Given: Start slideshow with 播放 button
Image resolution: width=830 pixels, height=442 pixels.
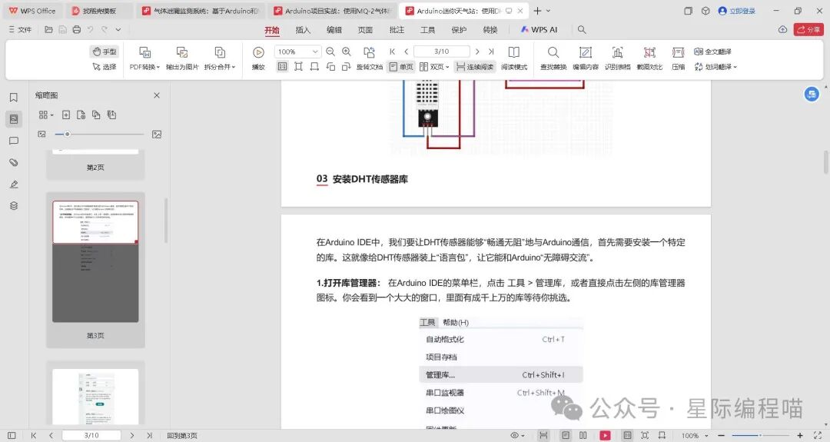Looking at the screenshot, I should tap(258, 58).
